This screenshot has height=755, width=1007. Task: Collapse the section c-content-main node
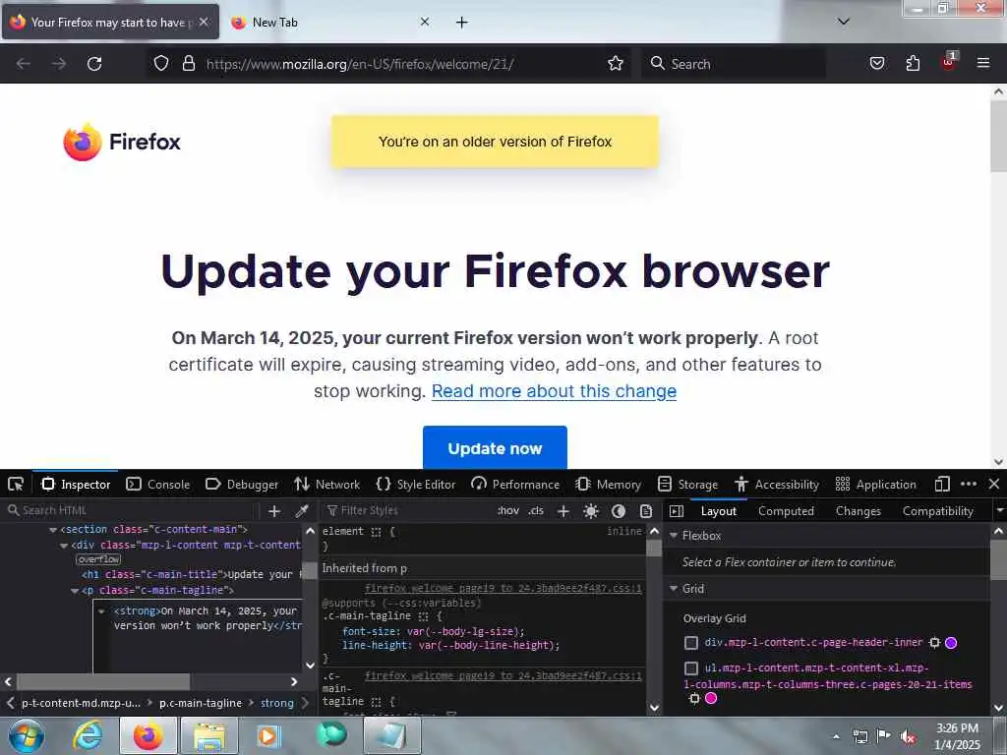tap(53, 530)
